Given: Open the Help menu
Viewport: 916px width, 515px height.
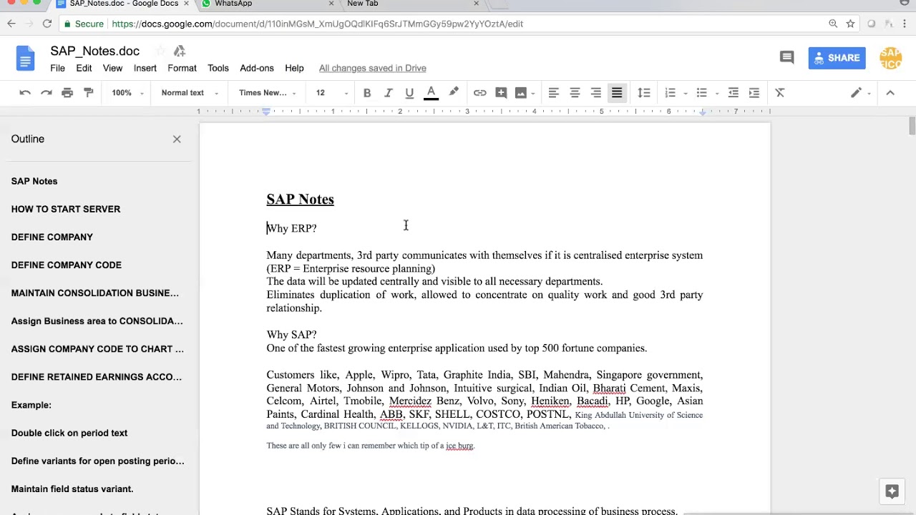Looking at the screenshot, I should point(294,68).
